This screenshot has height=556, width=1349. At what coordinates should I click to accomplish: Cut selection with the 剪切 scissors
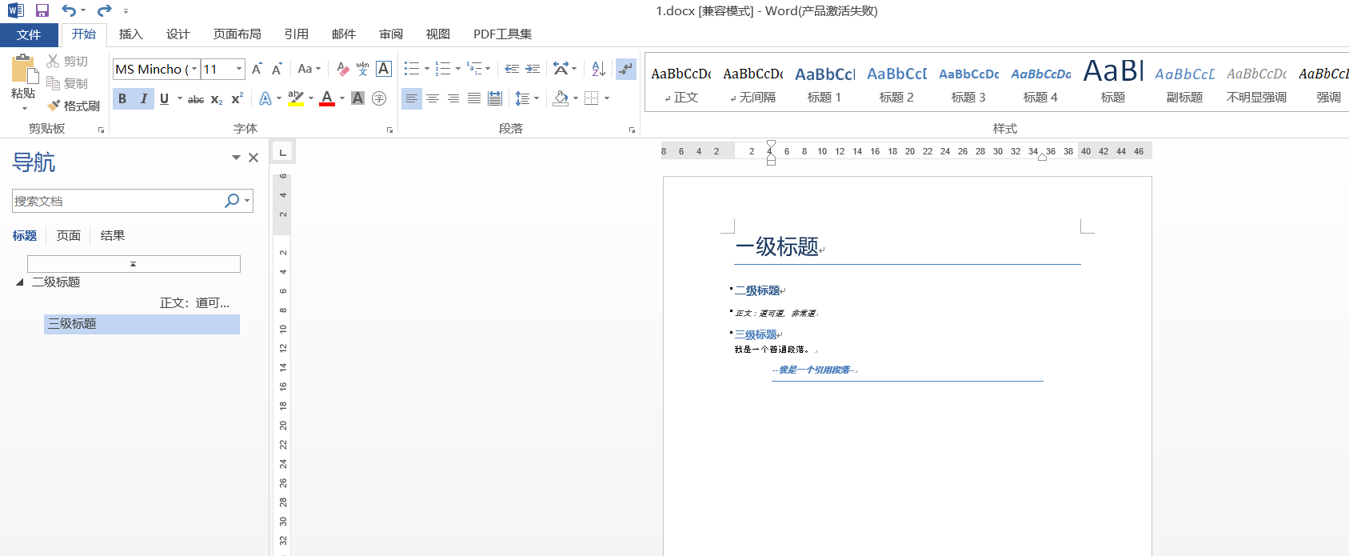pos(67,61)
